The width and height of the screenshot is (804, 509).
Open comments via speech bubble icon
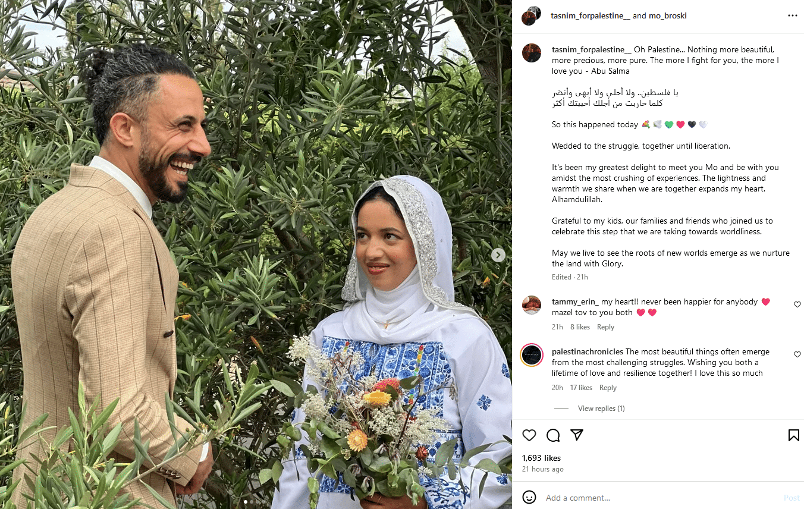point(553,435)
